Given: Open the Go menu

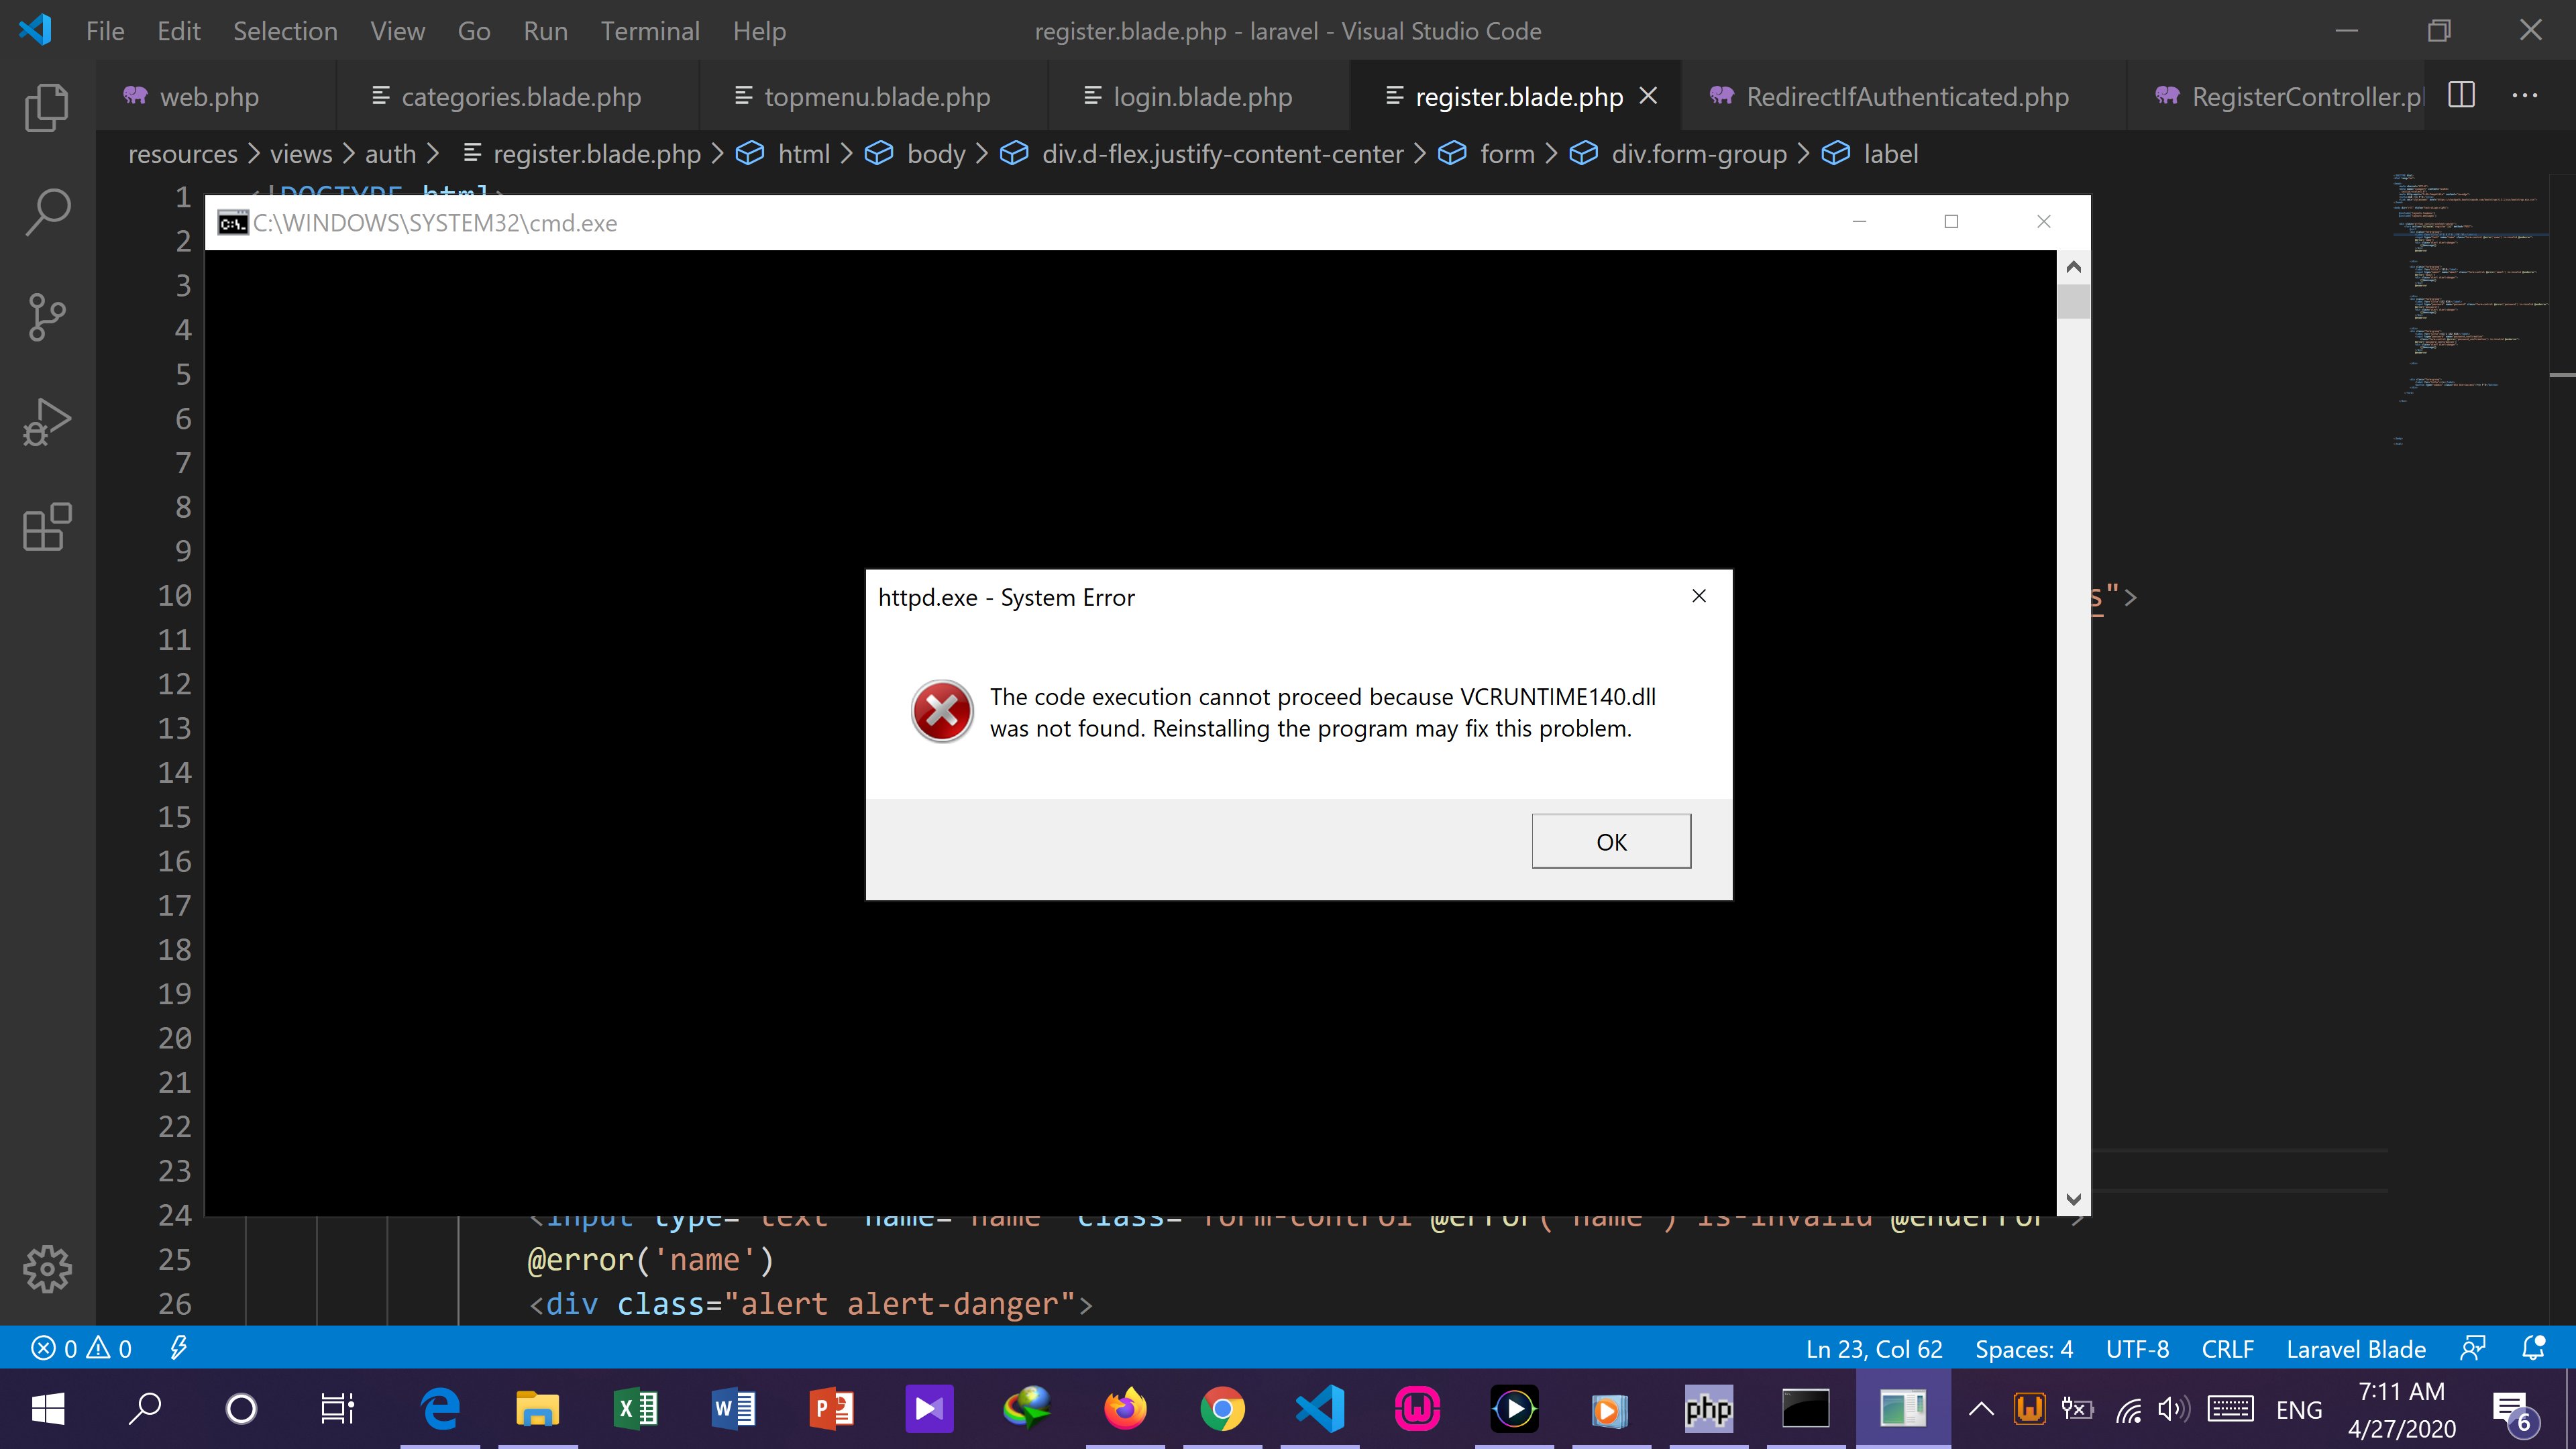Looking at the screenshot, I should [x=474, y=31].
